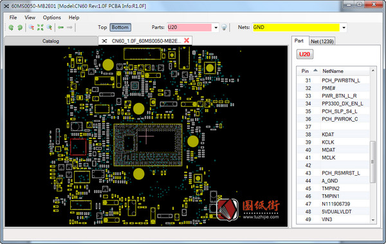Switch to the Net (1239) tab
The height and width of the screenshot is (244, 386).
coord(322,41)
